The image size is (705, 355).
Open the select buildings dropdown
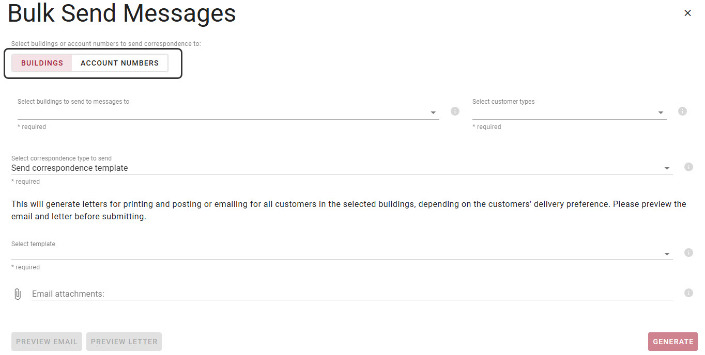[228, 112]
